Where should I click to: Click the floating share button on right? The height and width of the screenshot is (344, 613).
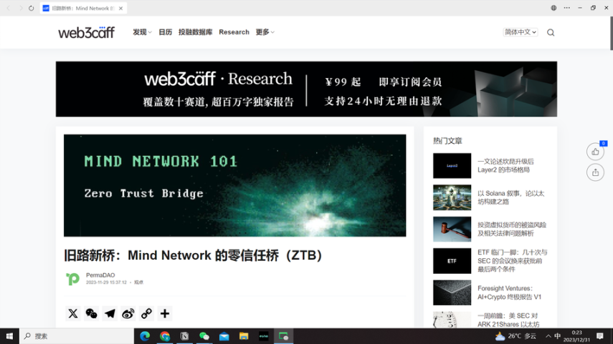coord(595,172)
